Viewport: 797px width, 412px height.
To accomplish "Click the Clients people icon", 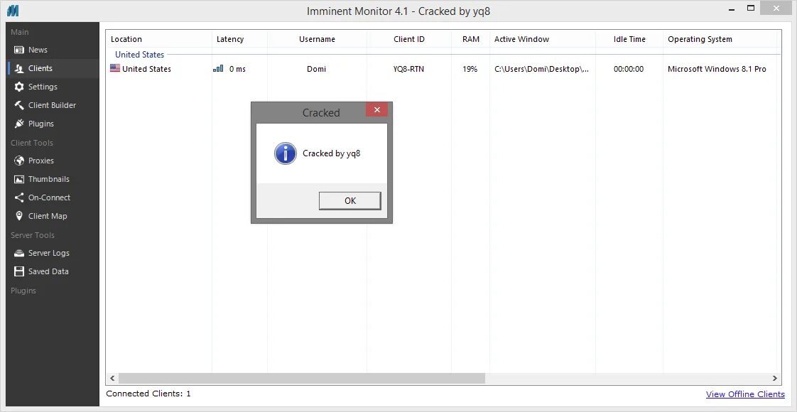I will [x=19, y=68].
